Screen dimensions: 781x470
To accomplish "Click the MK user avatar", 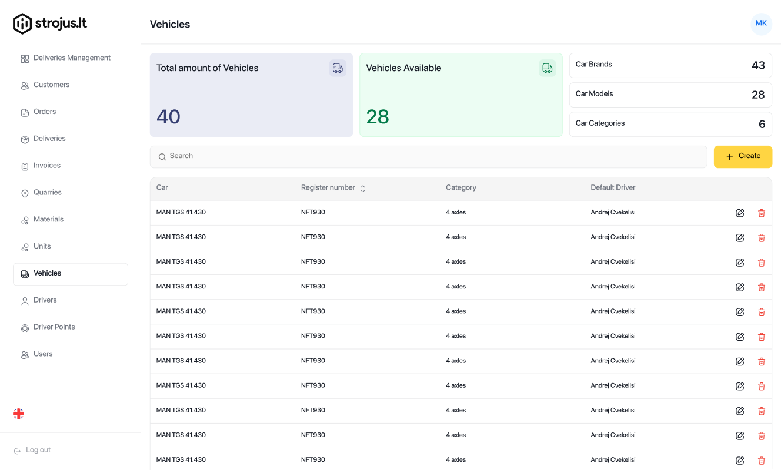I will pyautogui.click(x=761, y=23).
